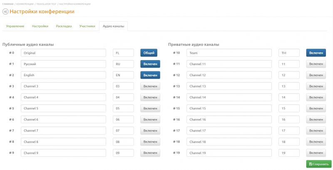333x170 pixels.
Task: Focus the Channel 16 name field
Action: coord(229,119)
